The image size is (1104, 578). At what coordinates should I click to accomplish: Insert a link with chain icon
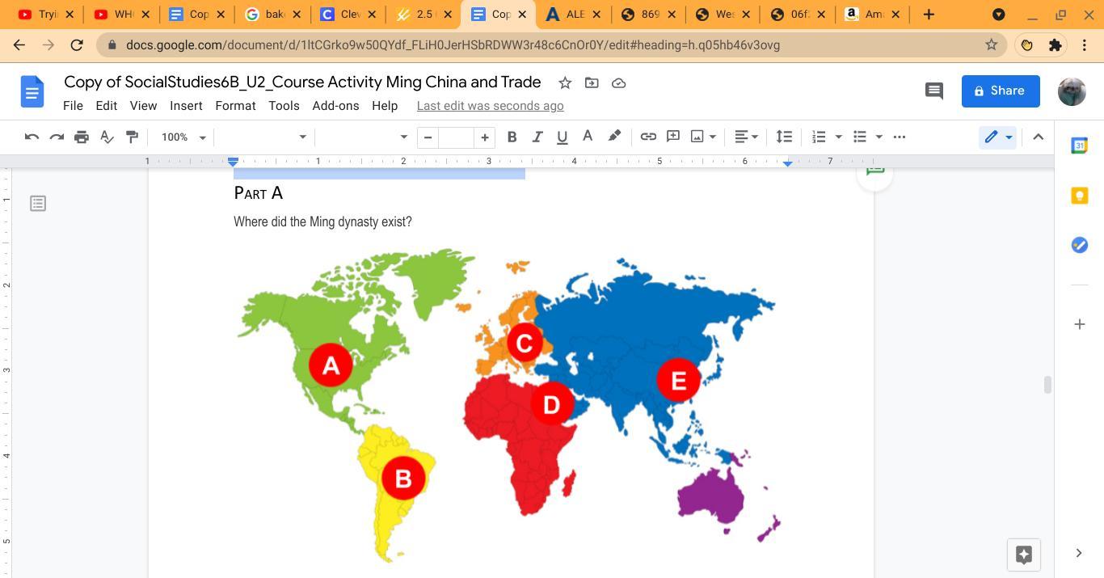click(648, 137)
